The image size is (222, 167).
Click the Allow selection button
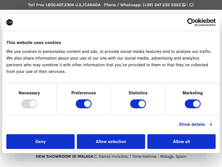(x=111, y=141)
